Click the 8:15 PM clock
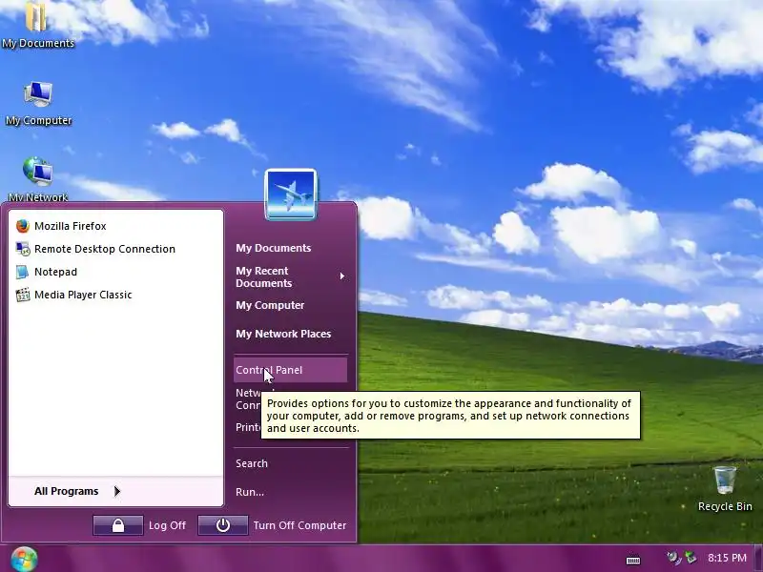Screen dimensions: 763x572 727,558
